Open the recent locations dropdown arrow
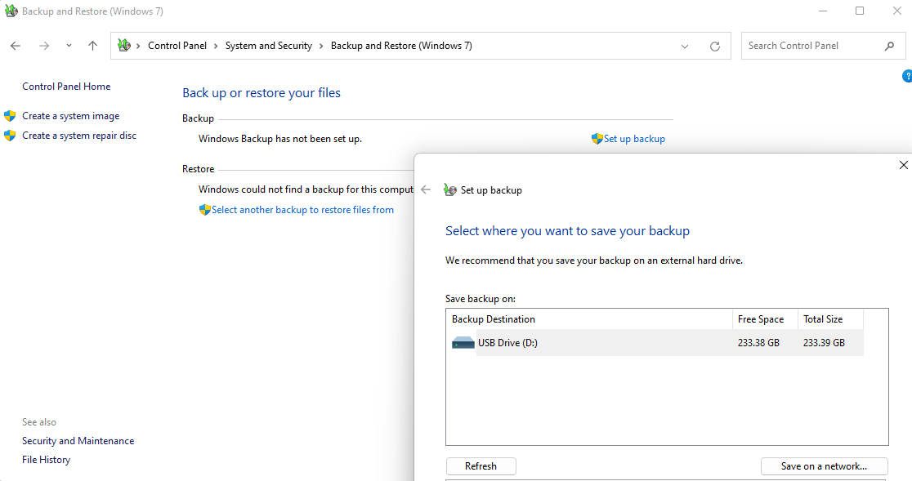The image size is (912, 481). pyautogui.click(x=69, y=46)
